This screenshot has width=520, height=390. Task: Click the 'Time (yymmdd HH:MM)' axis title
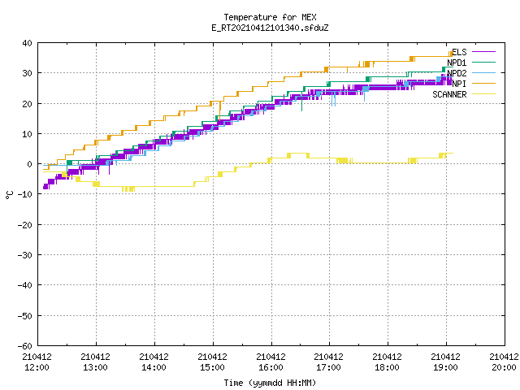coord(270,383)
